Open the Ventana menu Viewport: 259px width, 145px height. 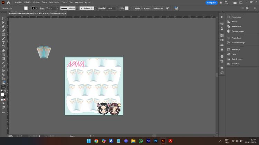point(79,2)
